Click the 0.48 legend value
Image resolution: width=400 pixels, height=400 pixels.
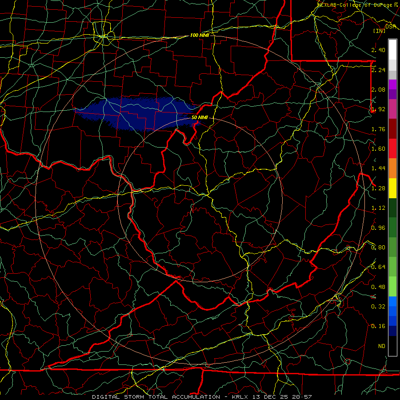pos(378,287)
